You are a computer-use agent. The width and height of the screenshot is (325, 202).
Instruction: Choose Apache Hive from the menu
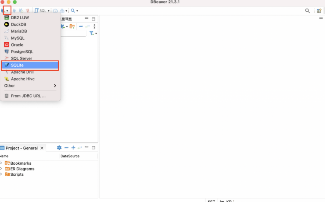(x=30, y=79)
